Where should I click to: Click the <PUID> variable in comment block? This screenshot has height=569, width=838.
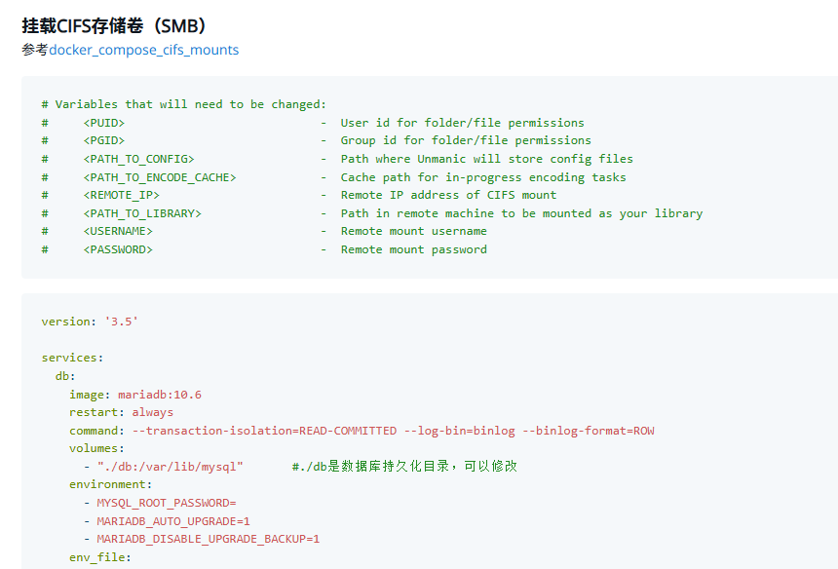tap(103, 123)
